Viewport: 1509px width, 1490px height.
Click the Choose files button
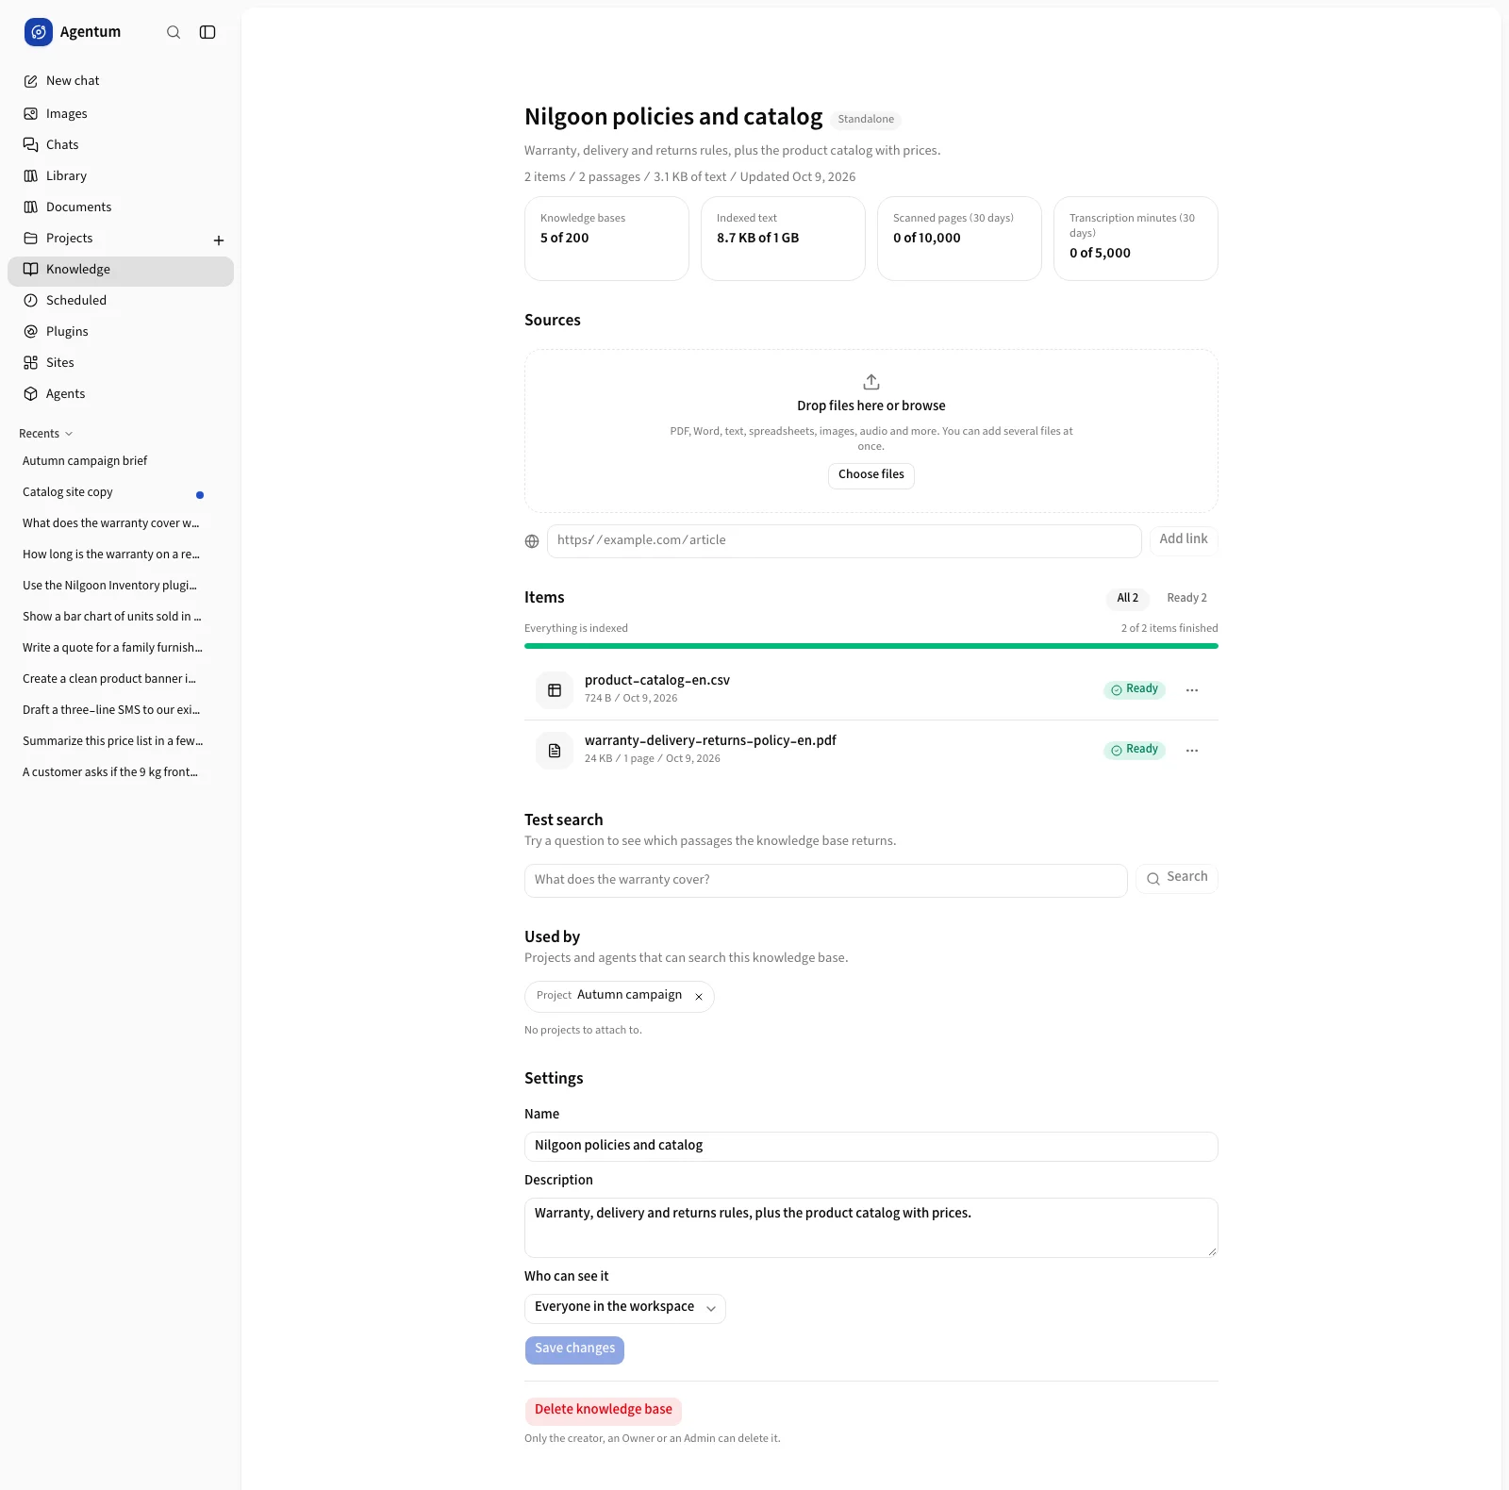tap(871, 475)
